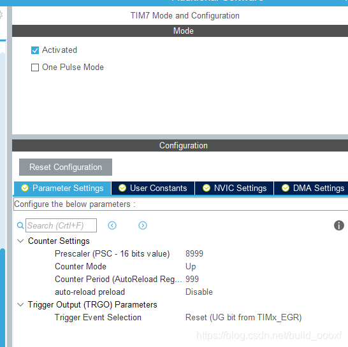Select the Prescaler (PSC - 16 bits value) row
The image size is (348, 347).
(112, 253)
